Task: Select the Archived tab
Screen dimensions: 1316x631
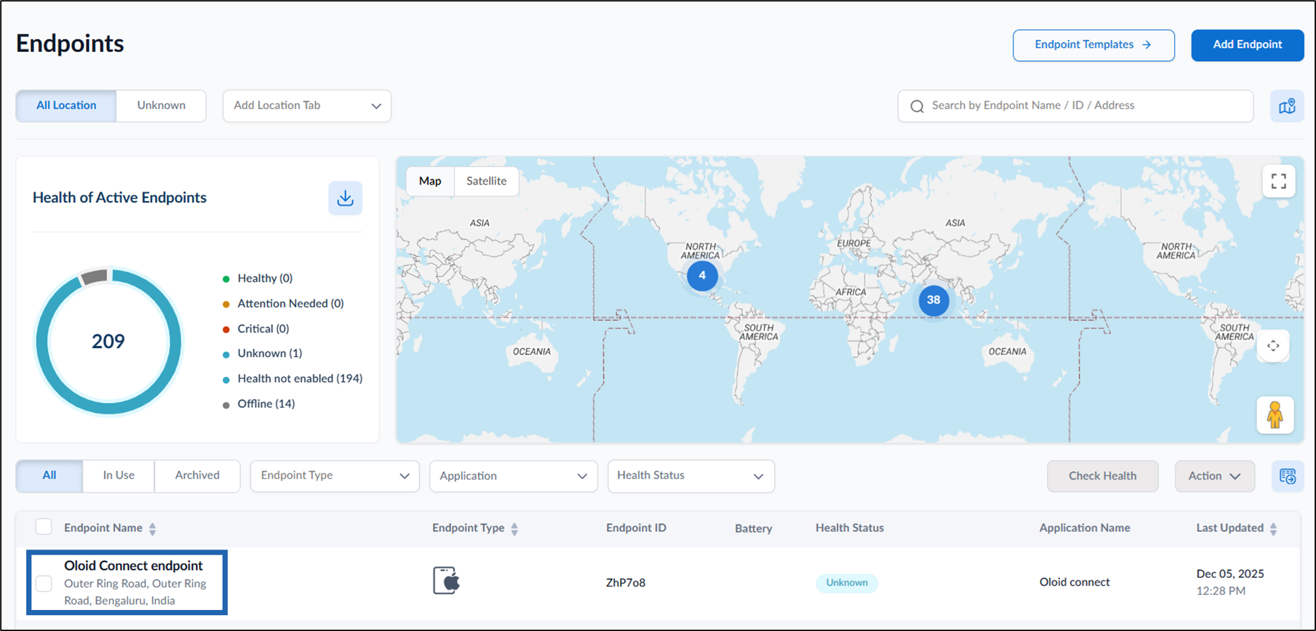Action: (x=197, y=475)
